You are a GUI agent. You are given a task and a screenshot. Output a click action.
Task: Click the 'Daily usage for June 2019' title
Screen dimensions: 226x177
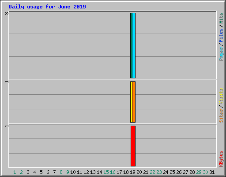click(47, 7)
